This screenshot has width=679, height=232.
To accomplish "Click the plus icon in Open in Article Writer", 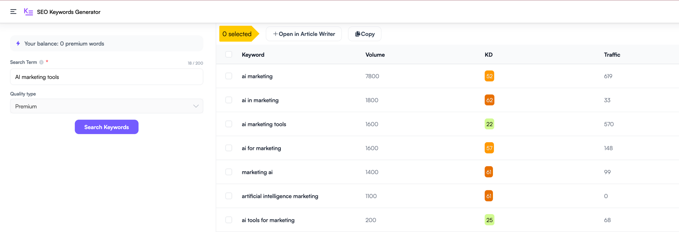I will [x=275, y=34].
